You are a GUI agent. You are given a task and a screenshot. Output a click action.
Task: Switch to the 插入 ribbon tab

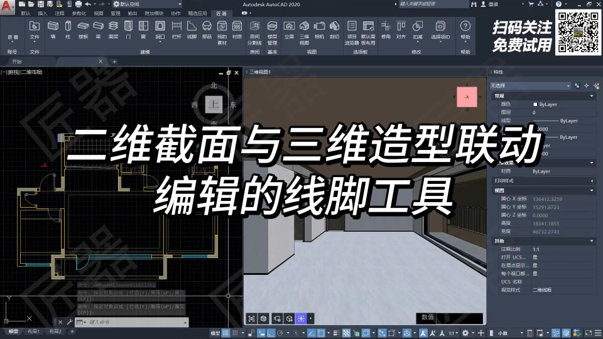click(42, 13)
